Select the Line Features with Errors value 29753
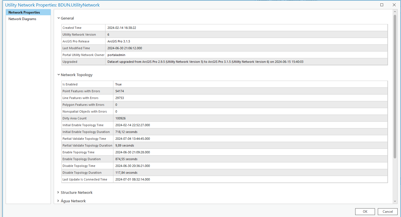The height and width of the screenshot is (217, 401). [x=120, y=98]
